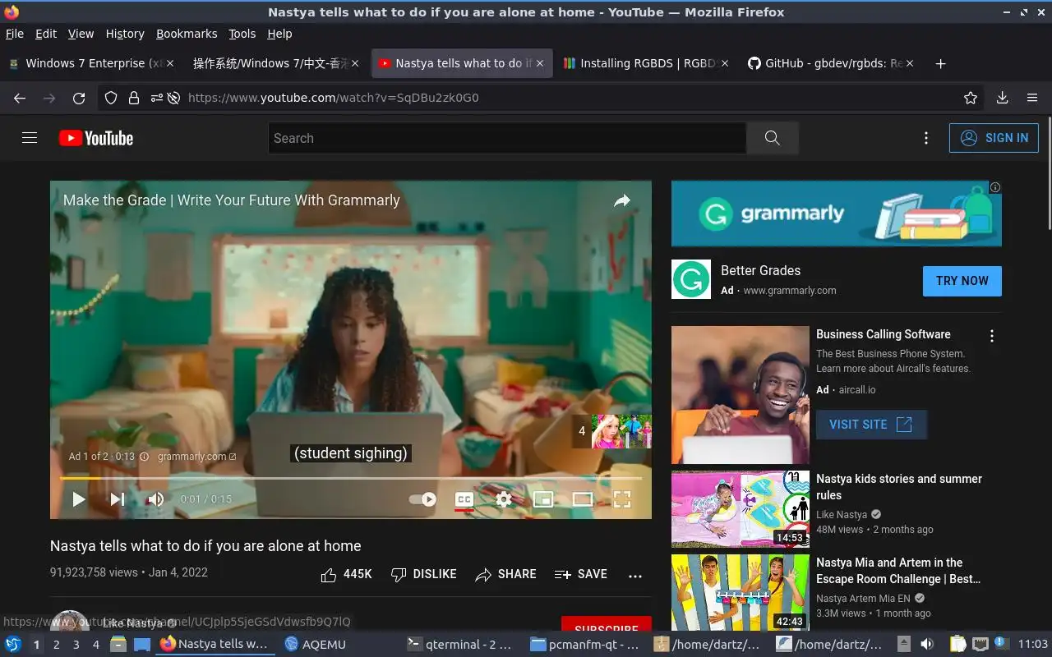This screenshot has height=657, width=1052.
Task: Click the DISLIKE button
Action: [x=423, y=574]
